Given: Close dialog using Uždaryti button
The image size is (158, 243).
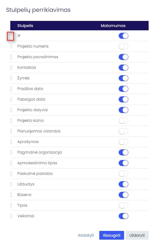Looking at the screenshot, I should (137, 235).
